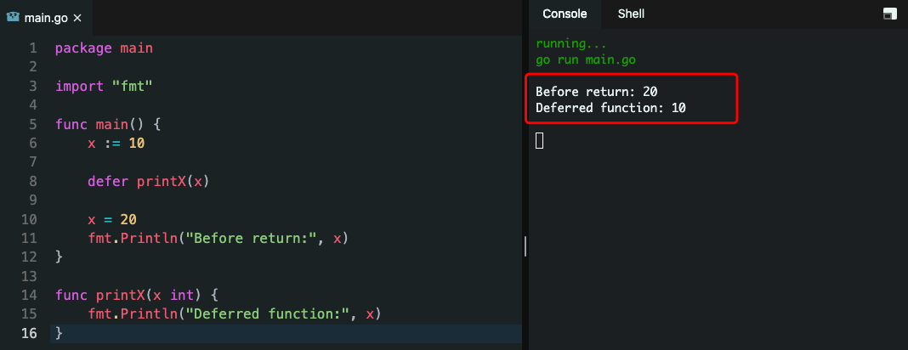Click the 'Deferred function: 10' console output
908x350 pixels.
[x=611, y=108]
